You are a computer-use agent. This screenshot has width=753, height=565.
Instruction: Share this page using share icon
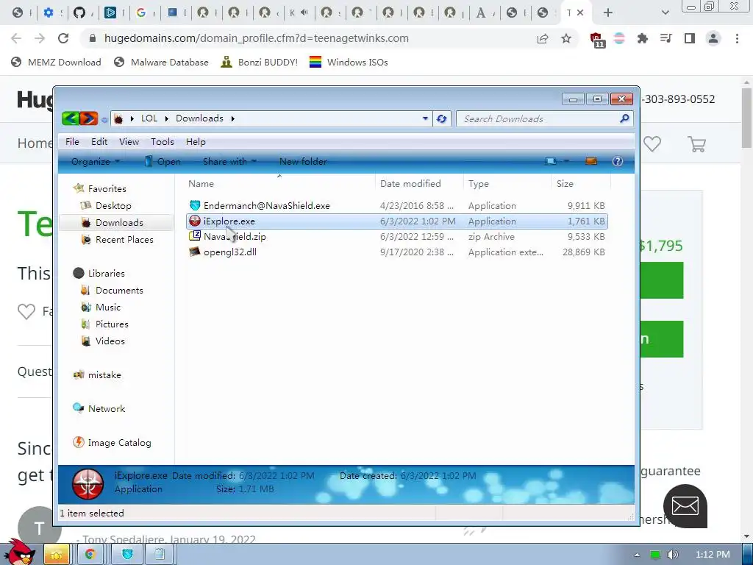543,38
